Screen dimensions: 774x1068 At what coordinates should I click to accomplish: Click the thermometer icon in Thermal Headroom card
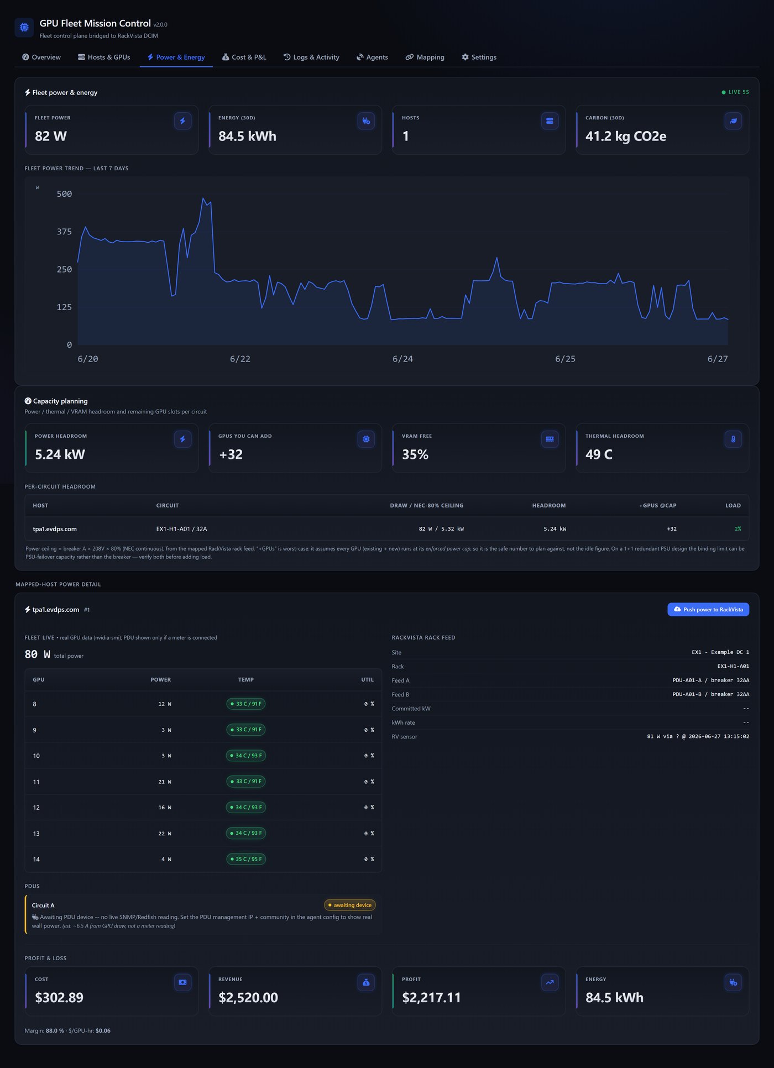pyautogui.click(x=733, y=439)
